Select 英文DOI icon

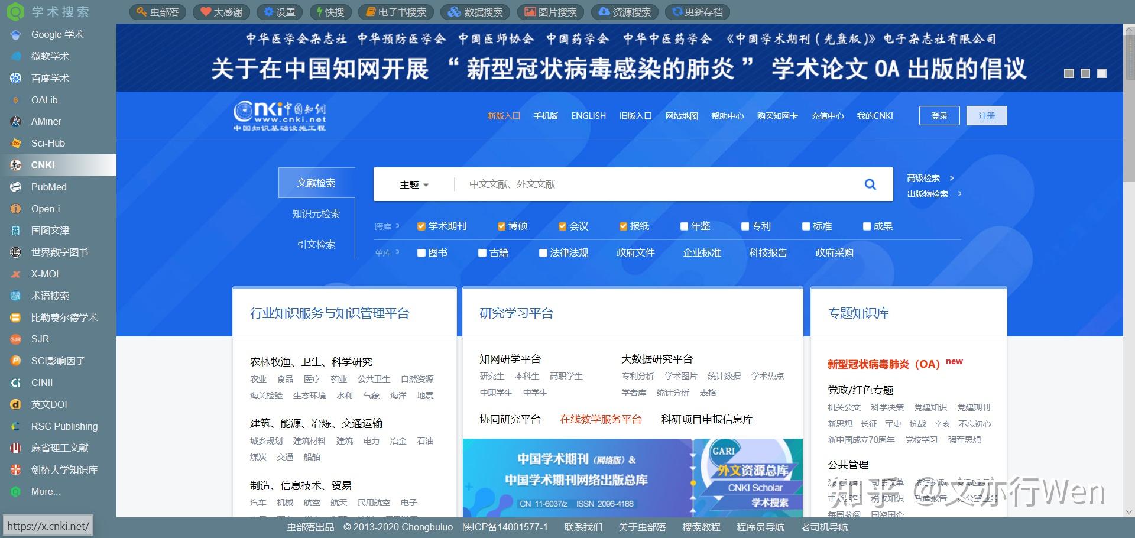tap(16, 404)
